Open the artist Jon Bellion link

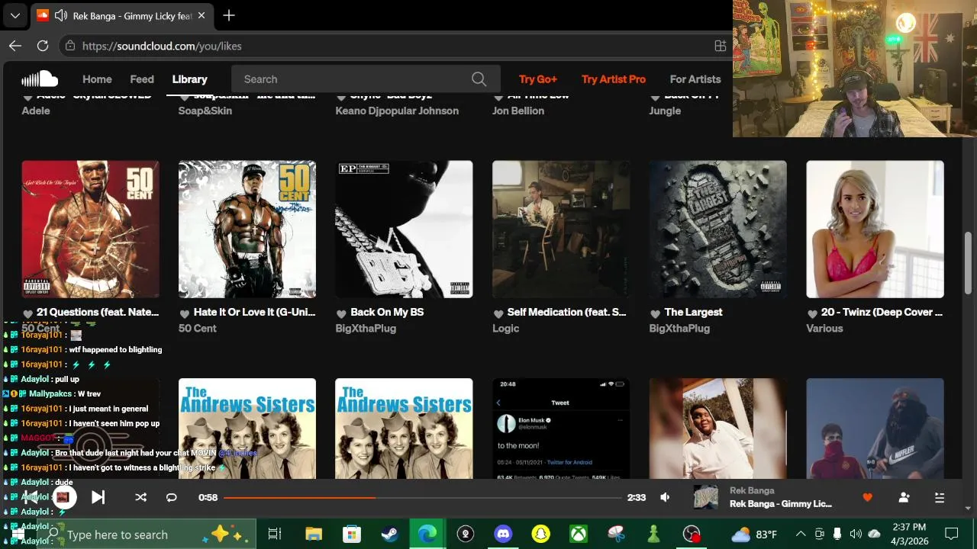pos(518,111)
